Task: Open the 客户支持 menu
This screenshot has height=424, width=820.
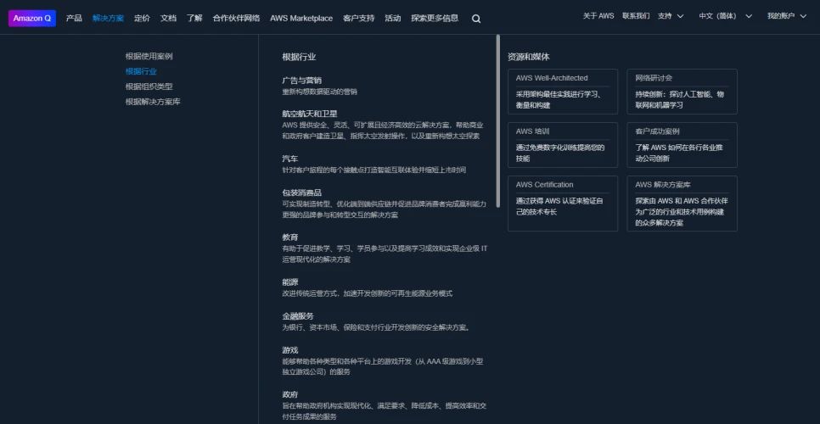Action: coord(359,19)
